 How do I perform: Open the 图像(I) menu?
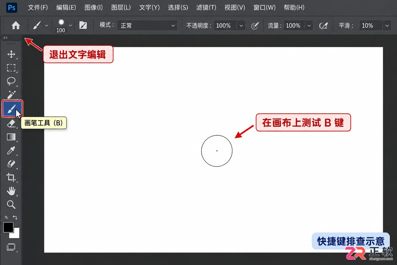coord(94,7)
